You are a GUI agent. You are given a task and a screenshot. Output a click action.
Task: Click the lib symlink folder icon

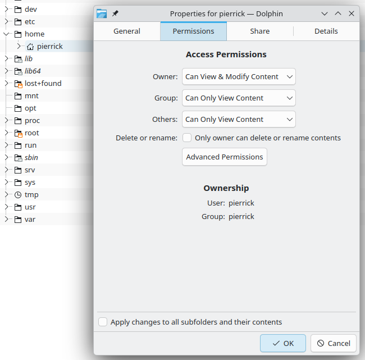18,59
